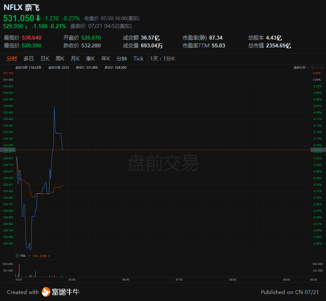Click the 成交量 value 693.04万

tap(152, 46)
